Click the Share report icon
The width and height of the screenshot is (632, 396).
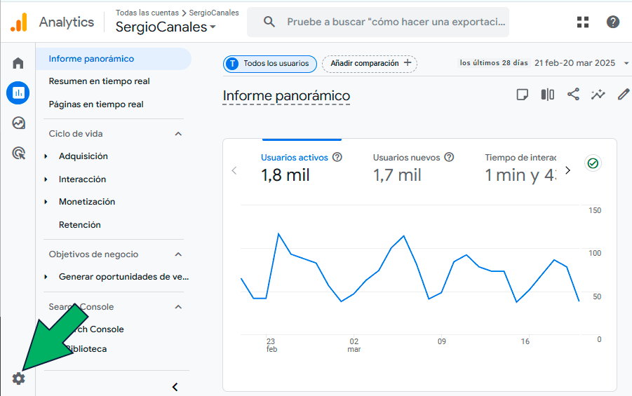coord(573,95)
